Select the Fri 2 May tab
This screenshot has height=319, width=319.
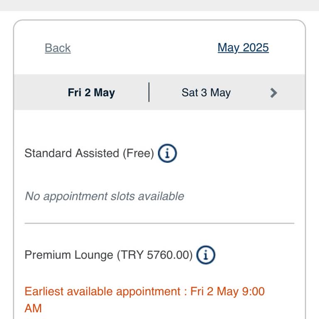91,93
